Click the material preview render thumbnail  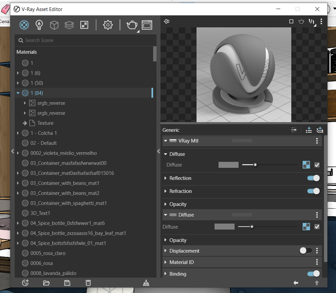click(244, 75)
